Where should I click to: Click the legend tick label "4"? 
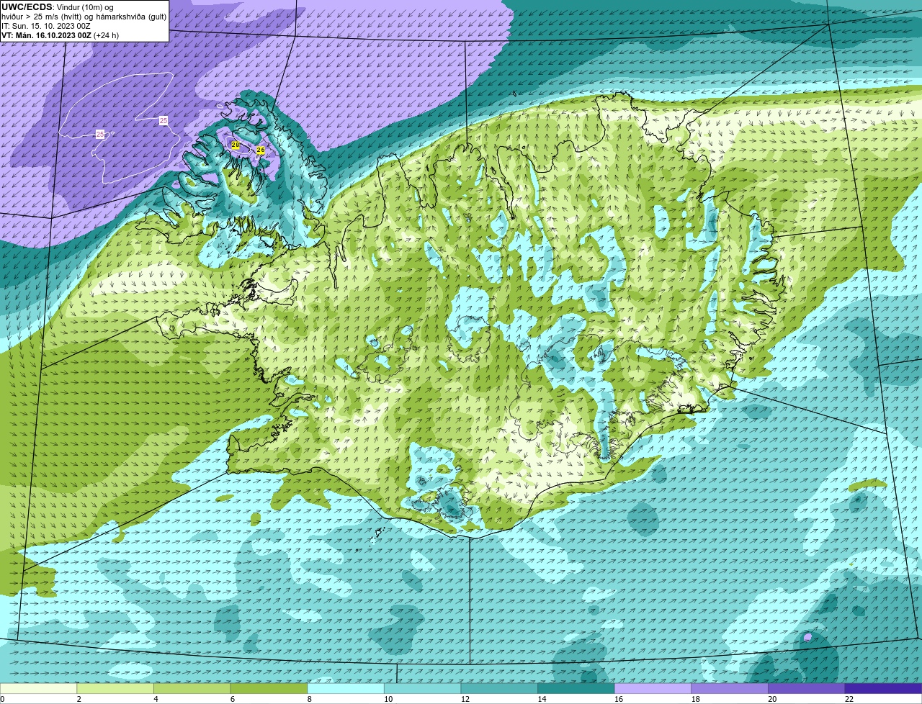tap(156, 699)
